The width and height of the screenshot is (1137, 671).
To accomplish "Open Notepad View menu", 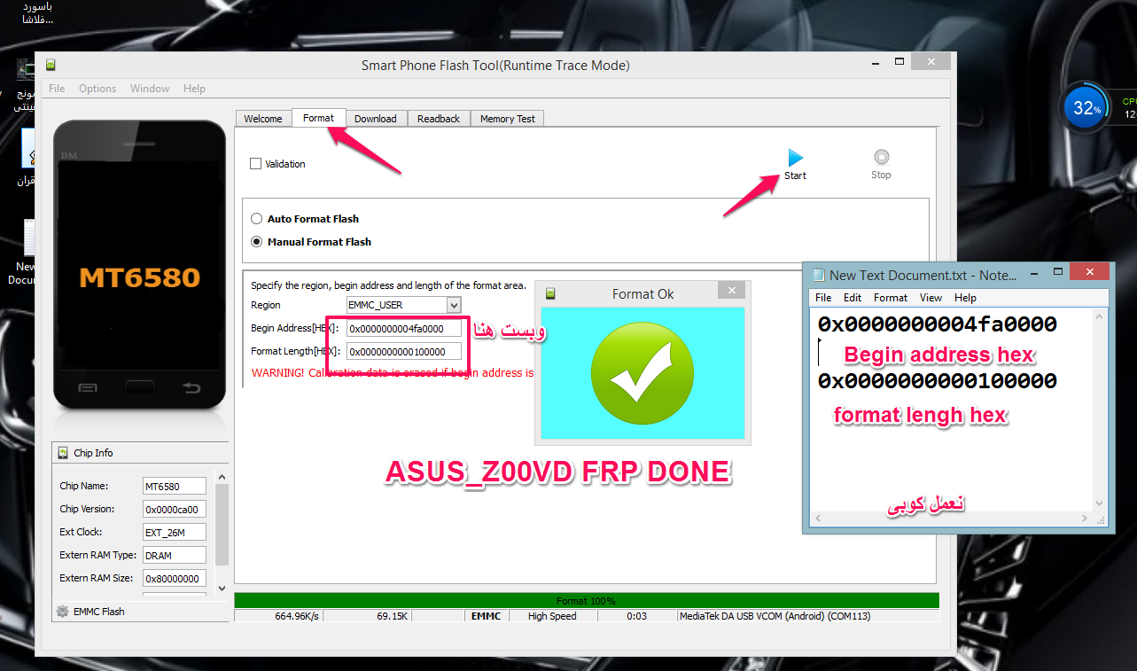I will (931, 298).
